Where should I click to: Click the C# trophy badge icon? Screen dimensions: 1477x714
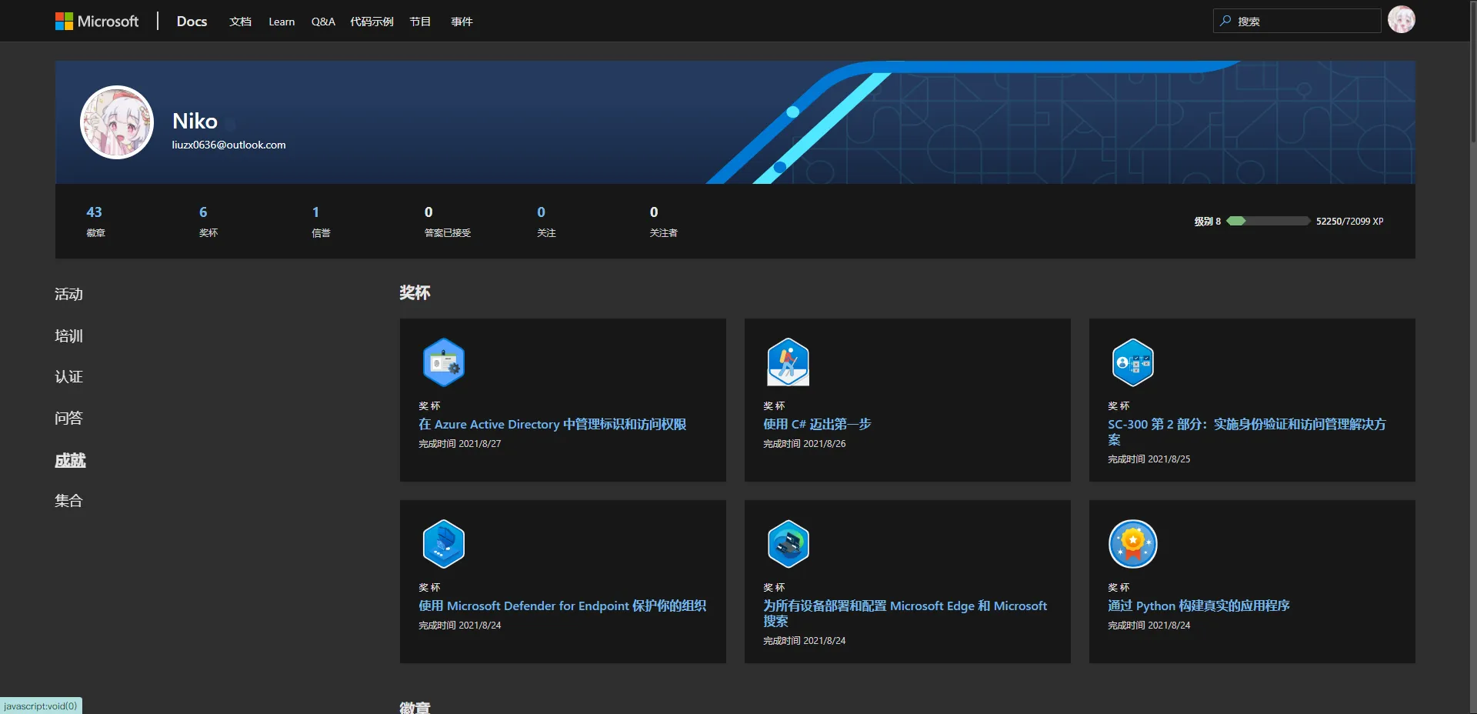[x=789, y=362]
